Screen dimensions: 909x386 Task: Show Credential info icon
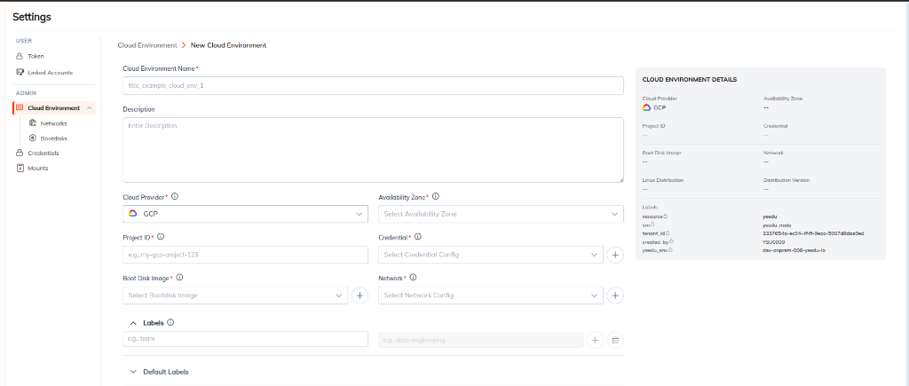pos(418,236)
